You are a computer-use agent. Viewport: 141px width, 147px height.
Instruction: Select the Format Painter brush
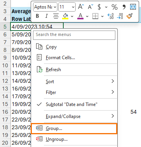point(129,16)
